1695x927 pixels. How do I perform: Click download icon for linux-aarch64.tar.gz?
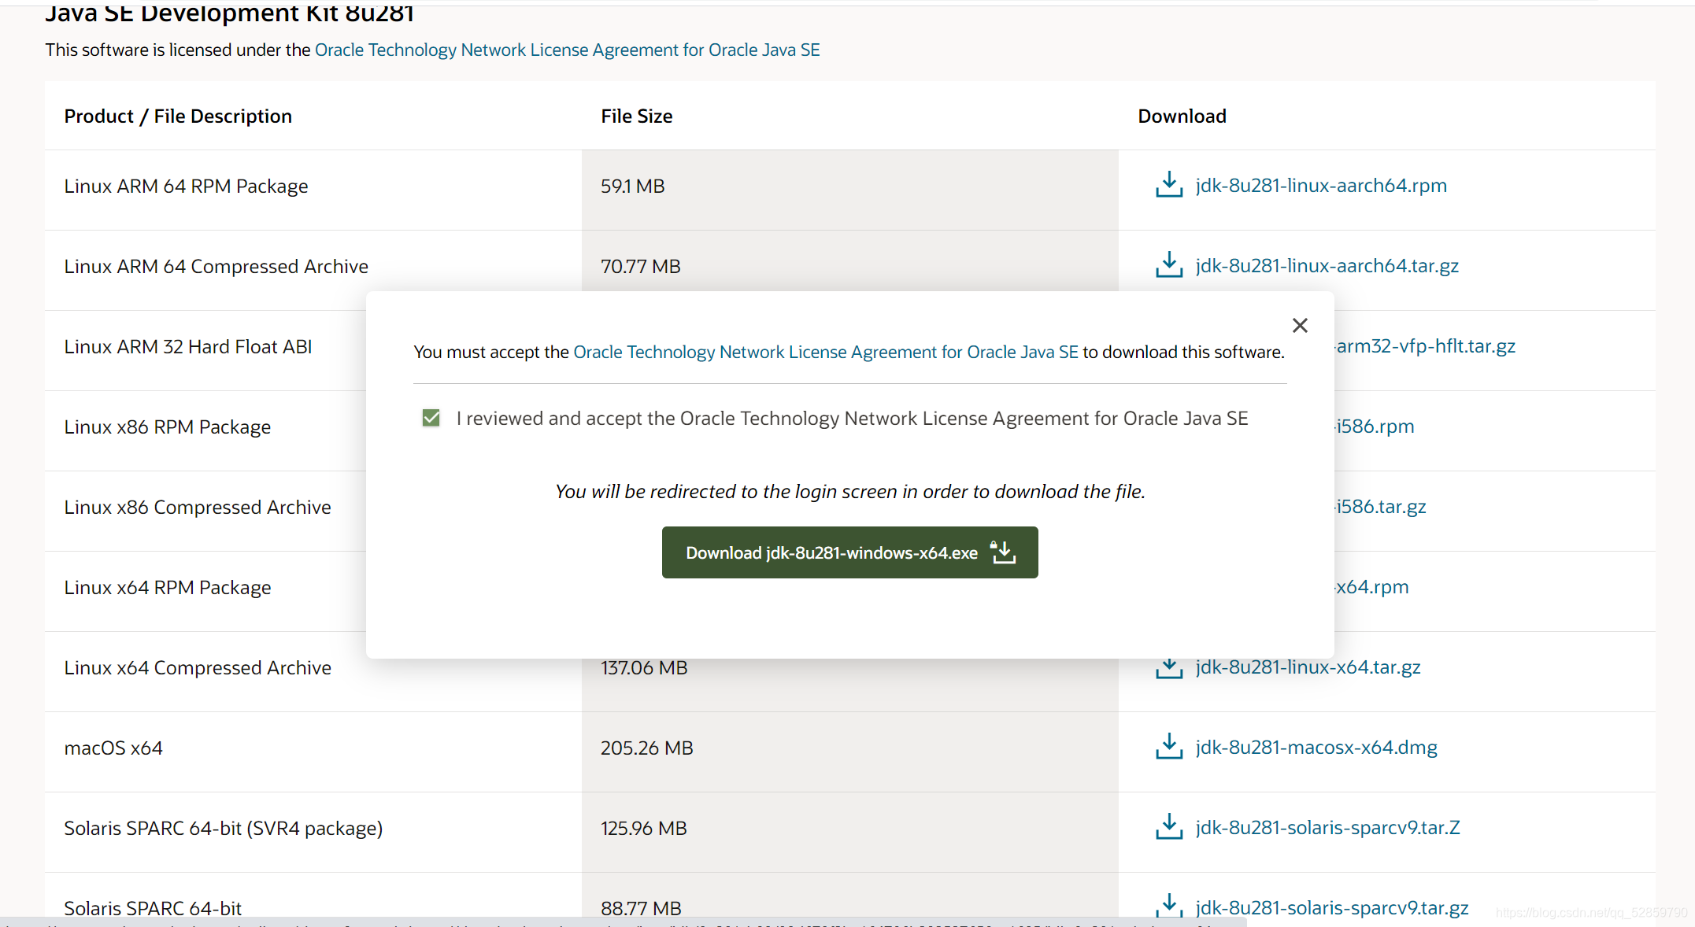[1169, 265]
